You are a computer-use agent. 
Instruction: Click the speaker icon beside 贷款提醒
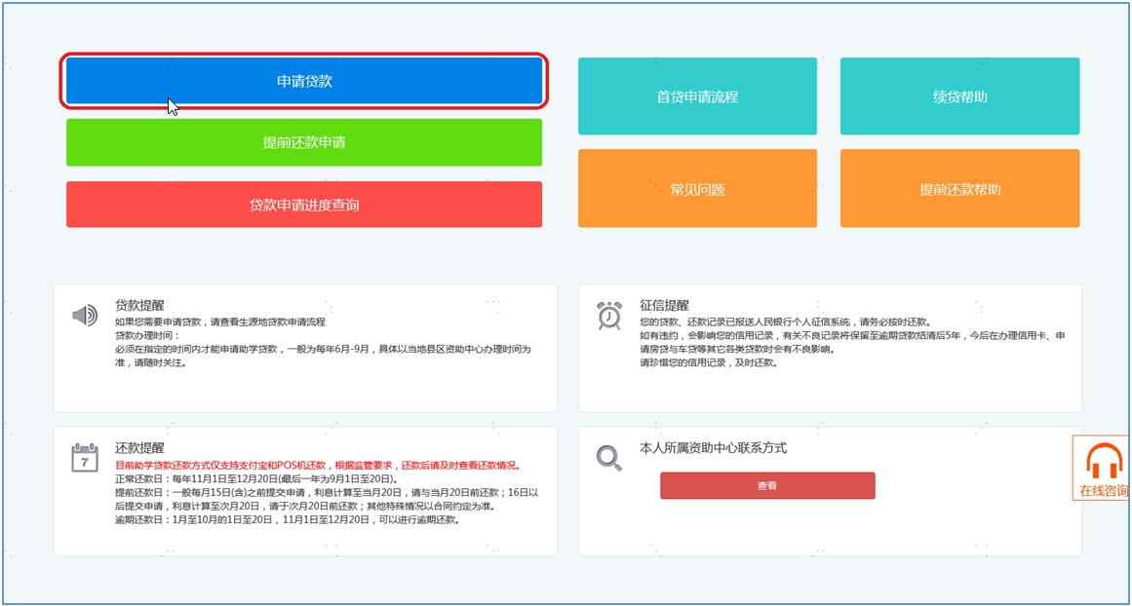pyautogui.click(x=85, y=315)
